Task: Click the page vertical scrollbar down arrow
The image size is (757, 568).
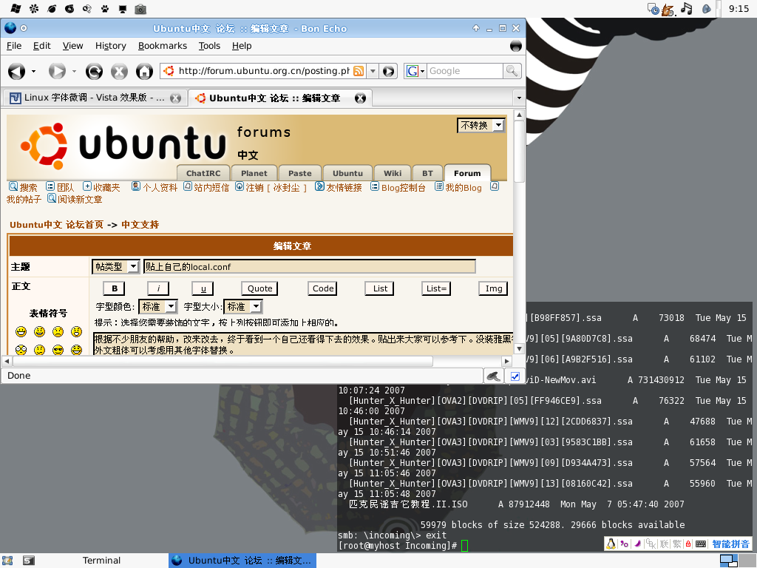Action: (519, 349)
